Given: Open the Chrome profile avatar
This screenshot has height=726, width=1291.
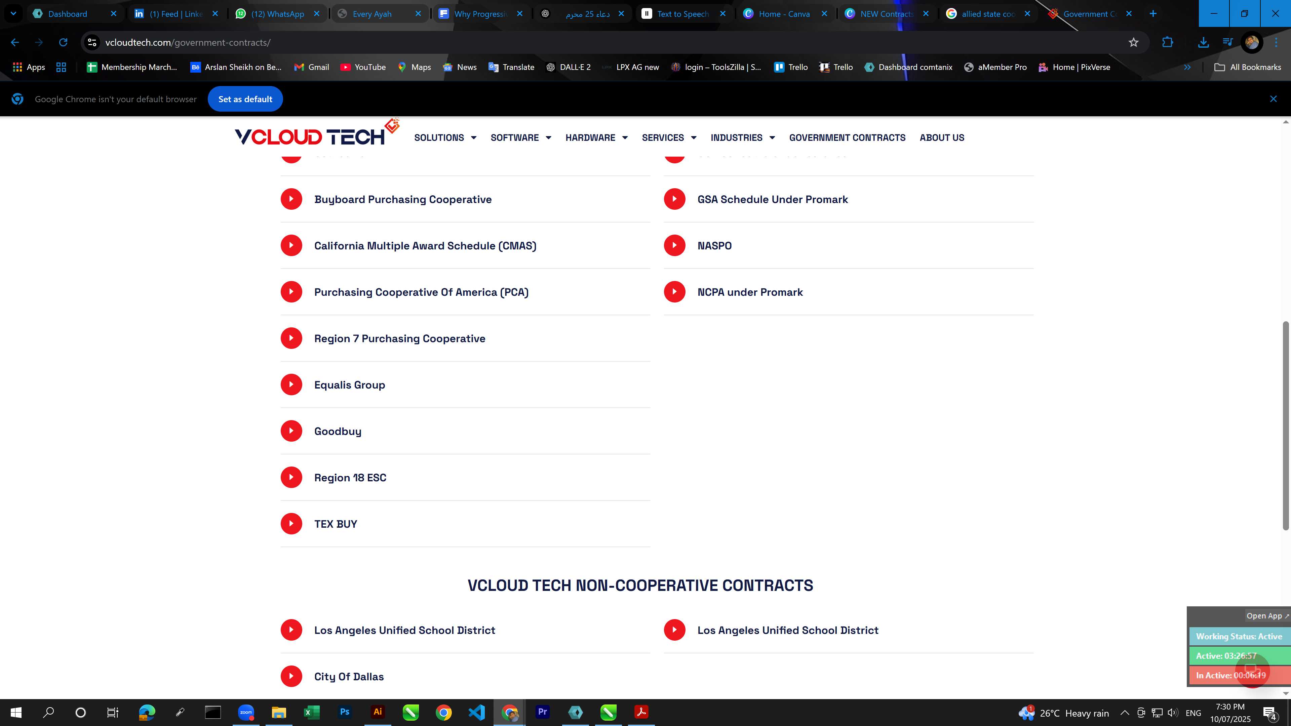Looking at the screenshot, I should tap(1252, 43).
